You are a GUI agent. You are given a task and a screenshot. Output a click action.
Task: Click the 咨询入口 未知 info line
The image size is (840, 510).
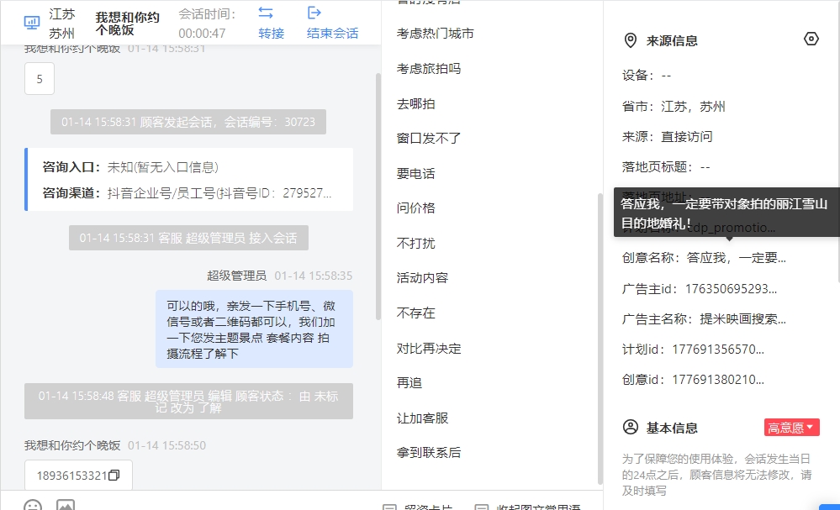coord(130,167)
